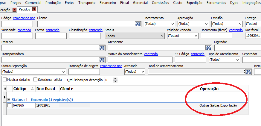
Task: Click the Documento (frete) 'contendo' link
Action: coord(236,30)
